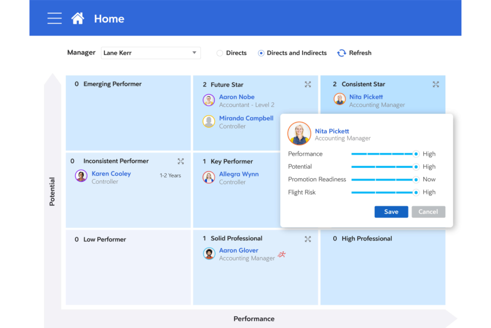Expand the Solid Professional box
The image size is (491, 328).
308,239
